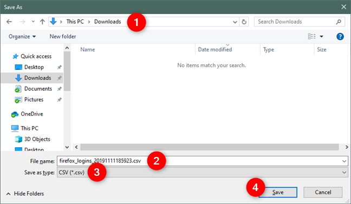
Task: Click the Save button
Action: (x=278, y=193)
